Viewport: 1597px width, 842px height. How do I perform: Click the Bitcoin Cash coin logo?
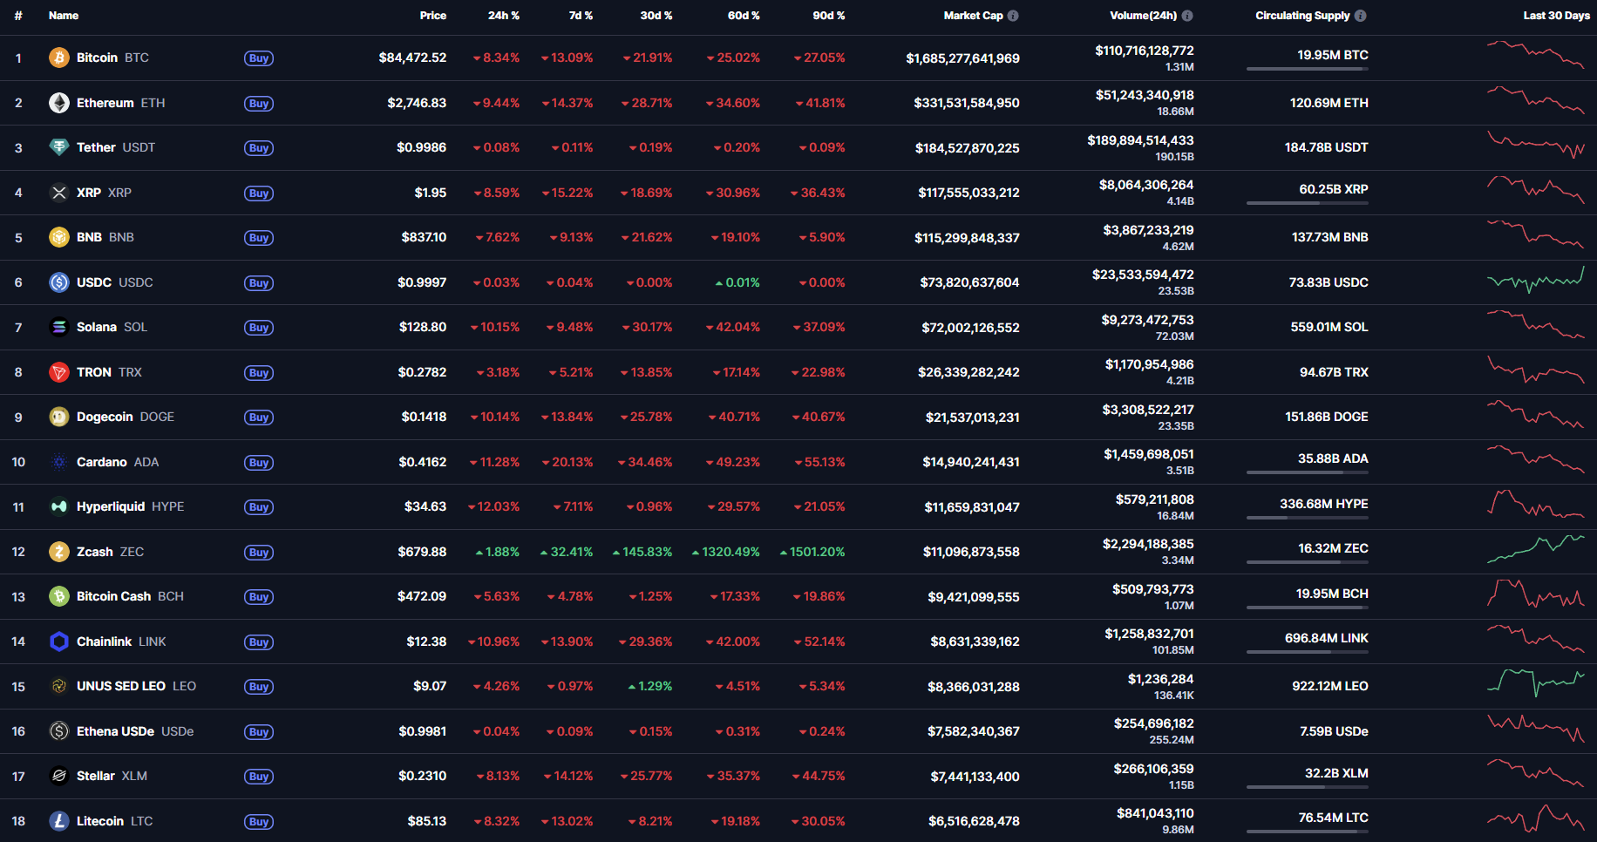(59, 596)
